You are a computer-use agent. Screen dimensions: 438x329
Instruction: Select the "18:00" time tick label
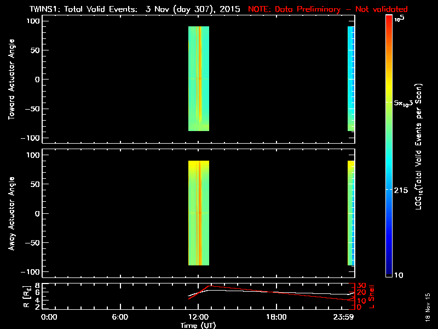(276, 317)
